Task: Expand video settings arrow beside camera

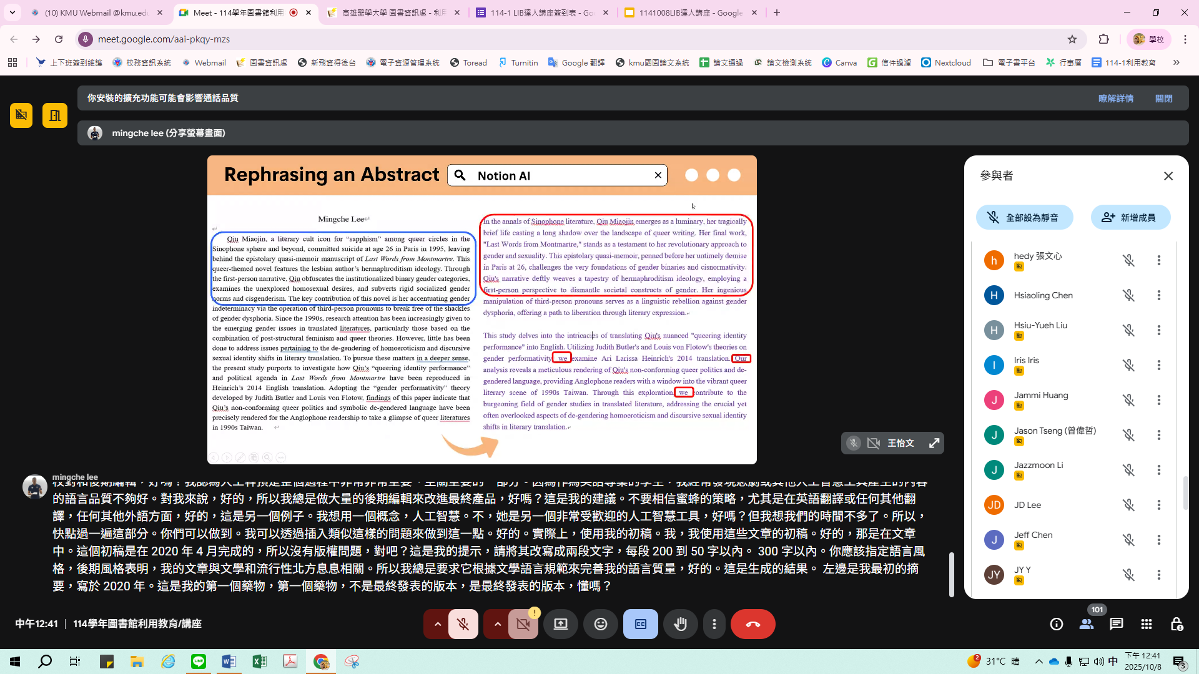Action: point(497,624)
